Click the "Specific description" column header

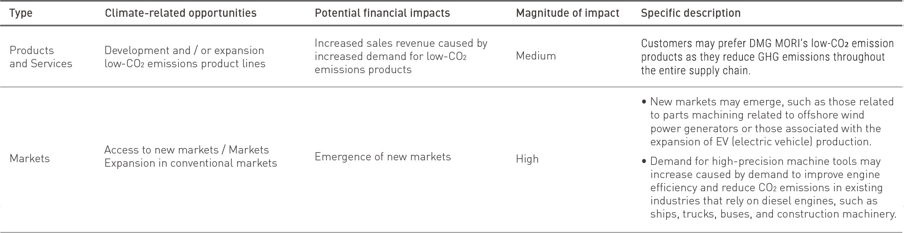691,13
